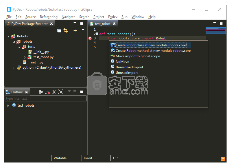The height and width of the screenshot is (168, 236).
Task: Click the RSS feed icon in status bar
Action: point(223,159)
